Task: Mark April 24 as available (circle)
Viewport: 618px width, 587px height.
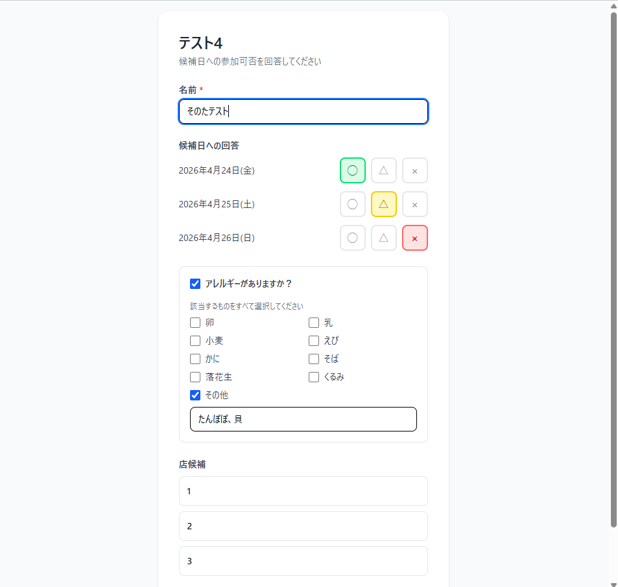Action: coord(353,170)
